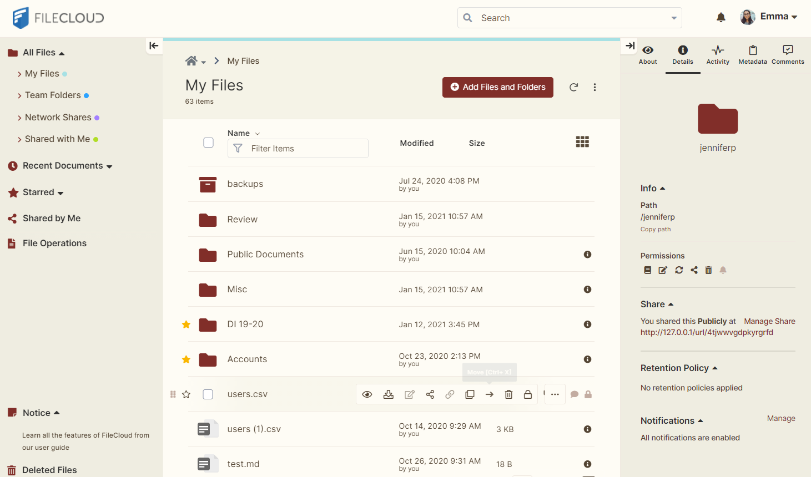The image size is (811, 477).
Task: Switch to the Activity tab
Action: pyautogui.click(x=718, y=55)
